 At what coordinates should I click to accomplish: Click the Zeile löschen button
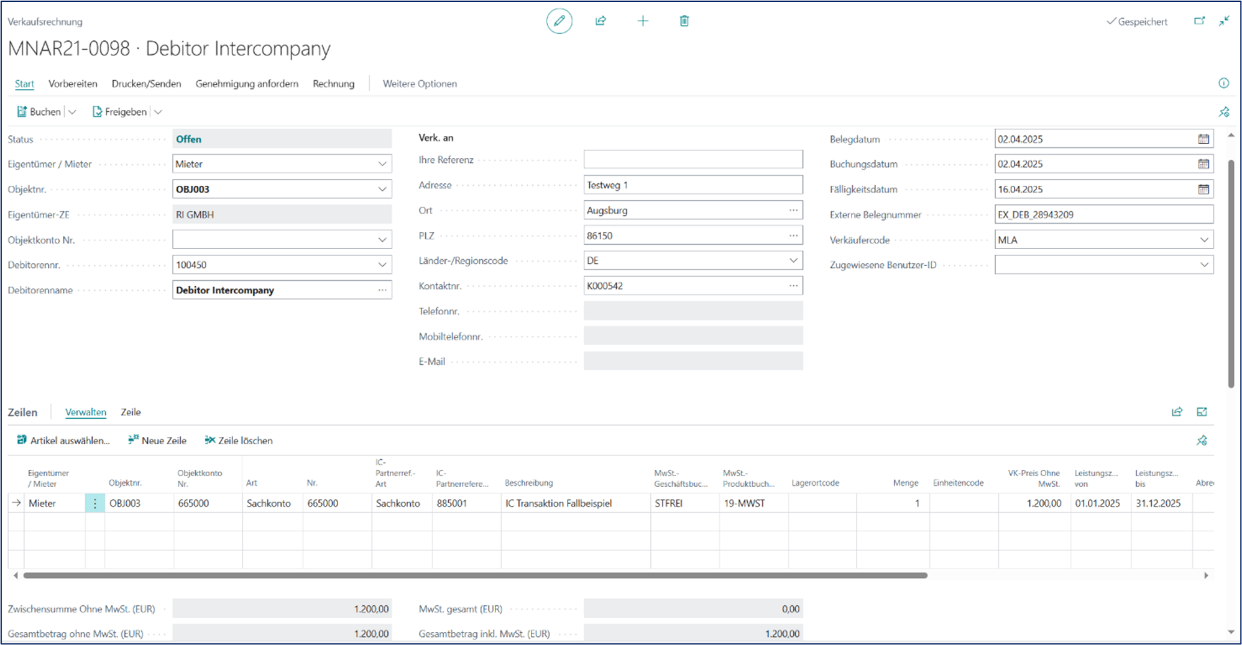pos(239,441)
